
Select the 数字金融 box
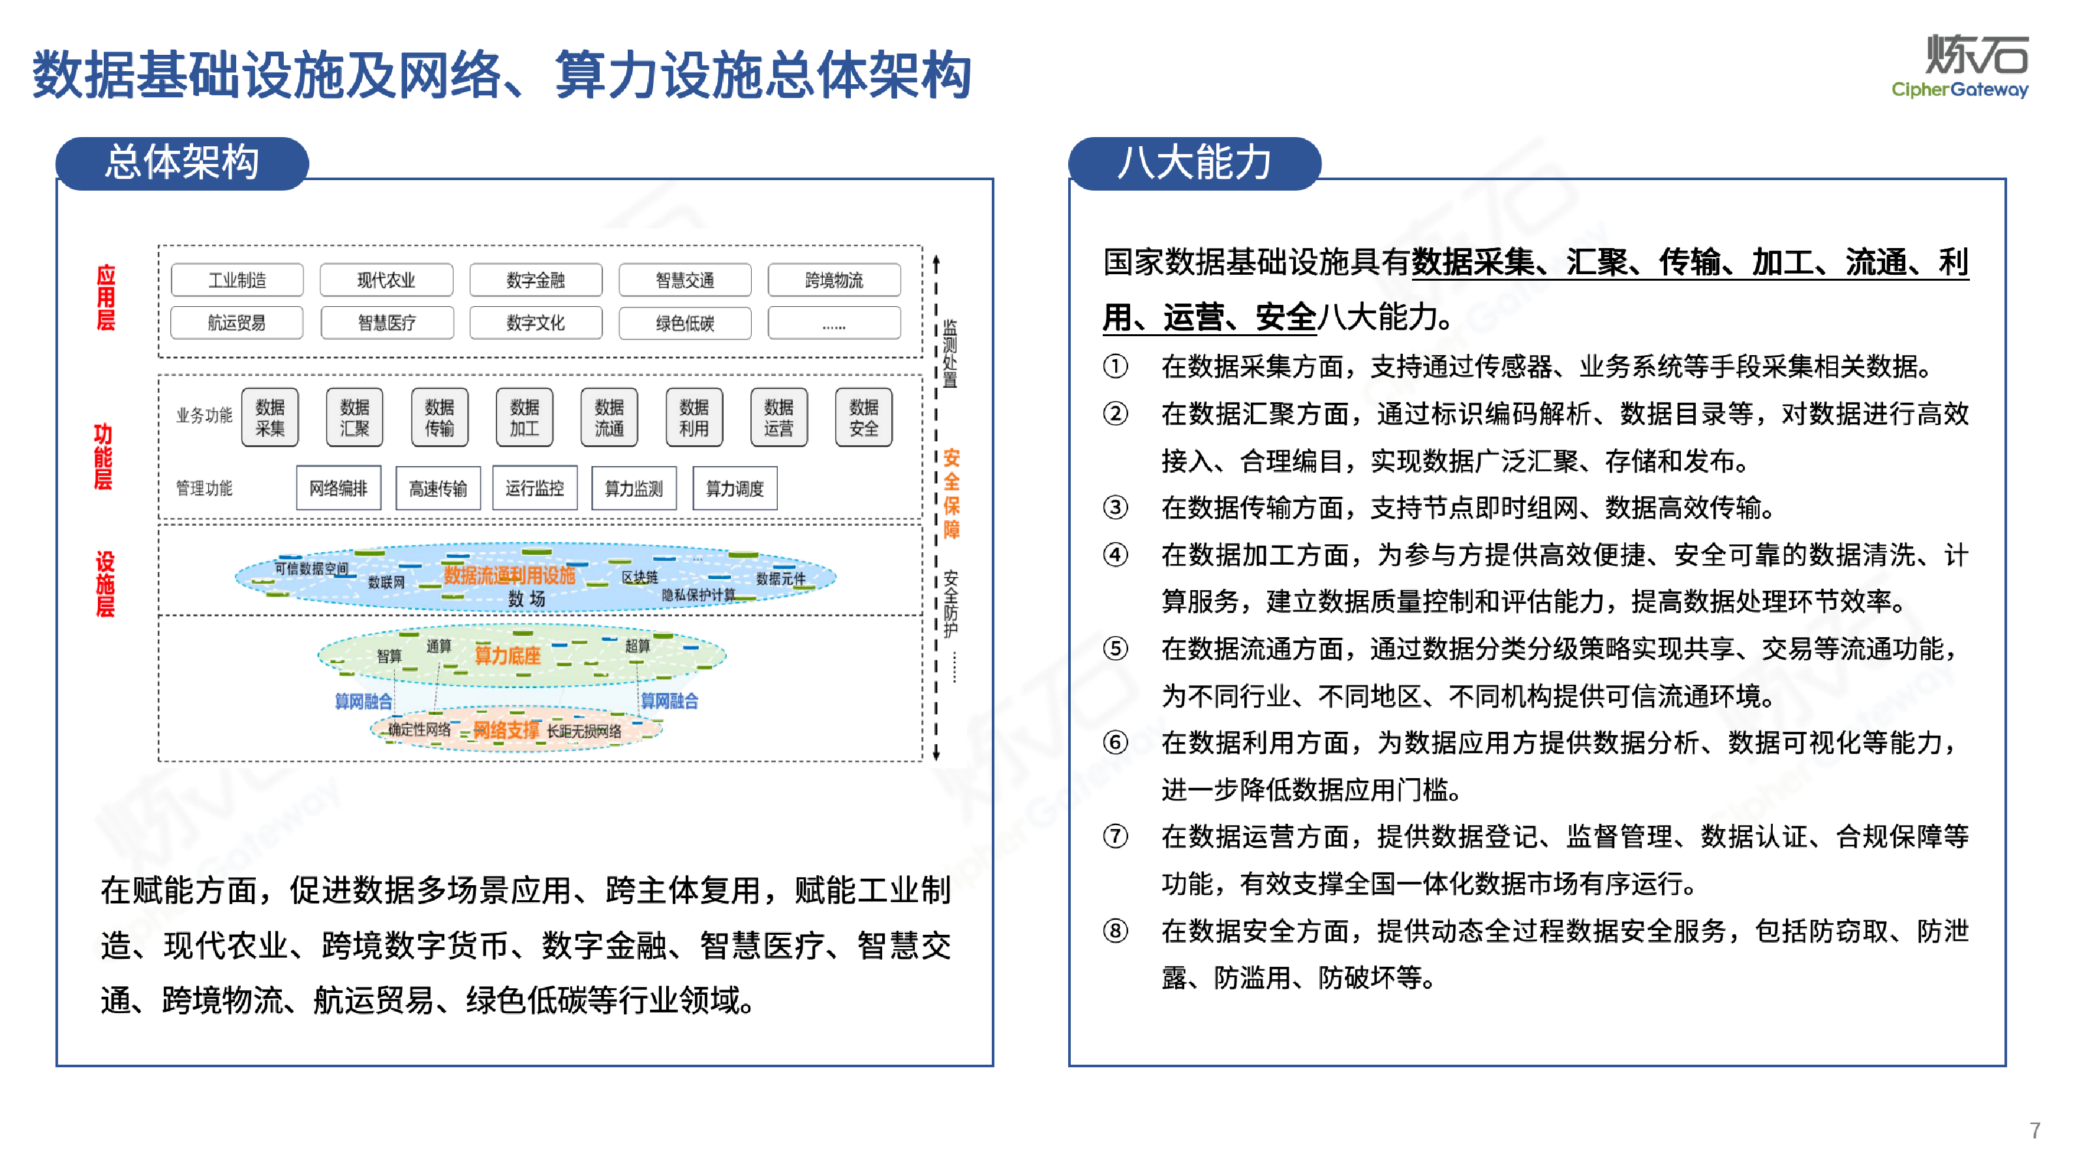(535, 280)
